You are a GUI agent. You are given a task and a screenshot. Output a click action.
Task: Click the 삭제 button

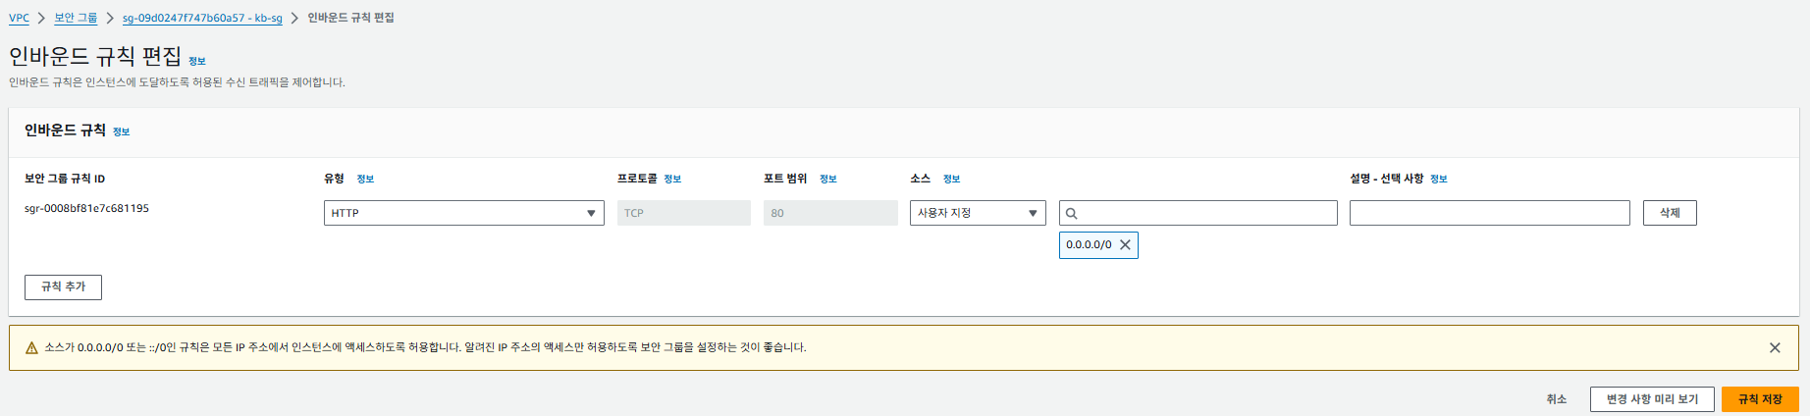[x=1670, y=213]
